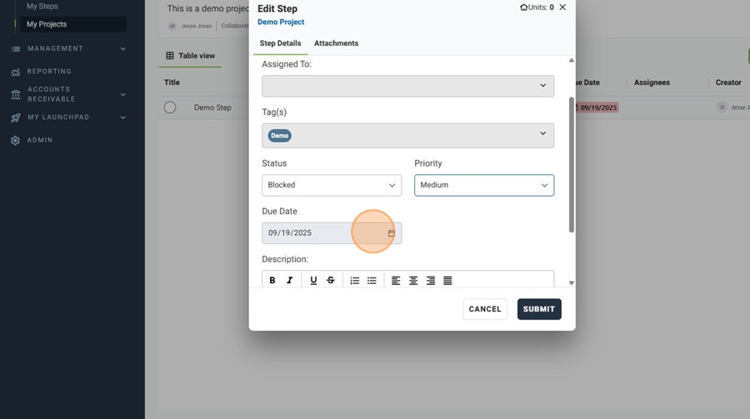
Task: Click the Reporting chart icon in sidebar
Action: point(16,72)
